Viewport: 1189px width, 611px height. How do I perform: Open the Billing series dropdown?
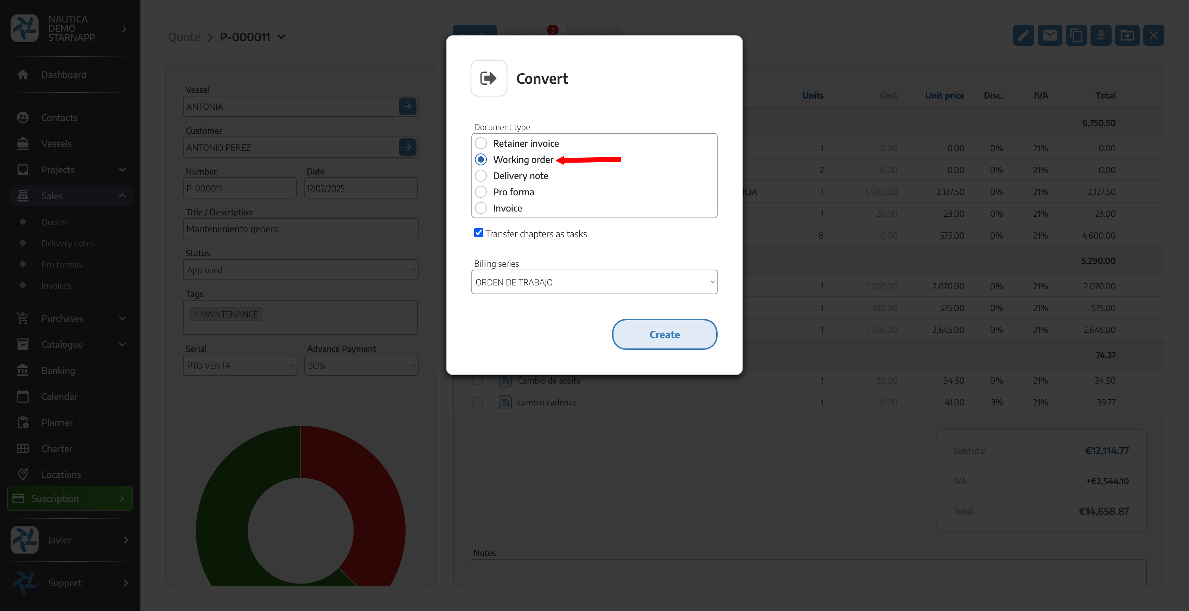(x=594, y=282)
